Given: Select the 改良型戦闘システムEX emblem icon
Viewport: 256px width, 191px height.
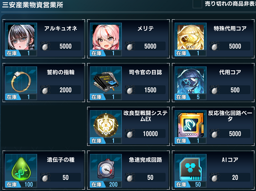Looking at the screenshot, I should tap(106, 125).
